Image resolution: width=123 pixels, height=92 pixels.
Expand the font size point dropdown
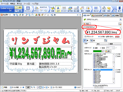113,48
